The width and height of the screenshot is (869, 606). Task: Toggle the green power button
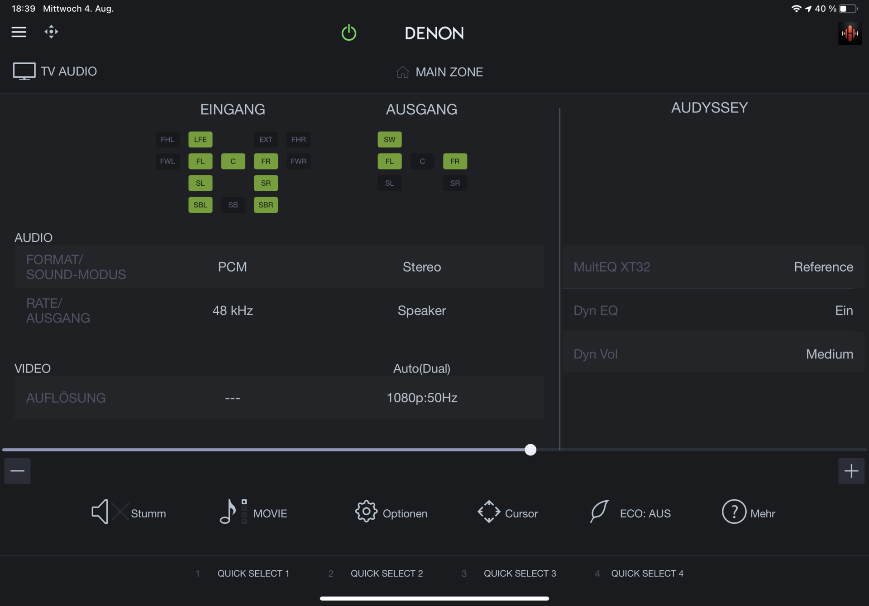[x=349, y=33]
